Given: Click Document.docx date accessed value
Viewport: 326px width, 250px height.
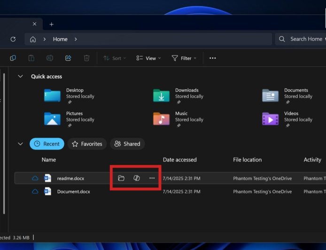Looking at the screenshot, I should point(181,192).
